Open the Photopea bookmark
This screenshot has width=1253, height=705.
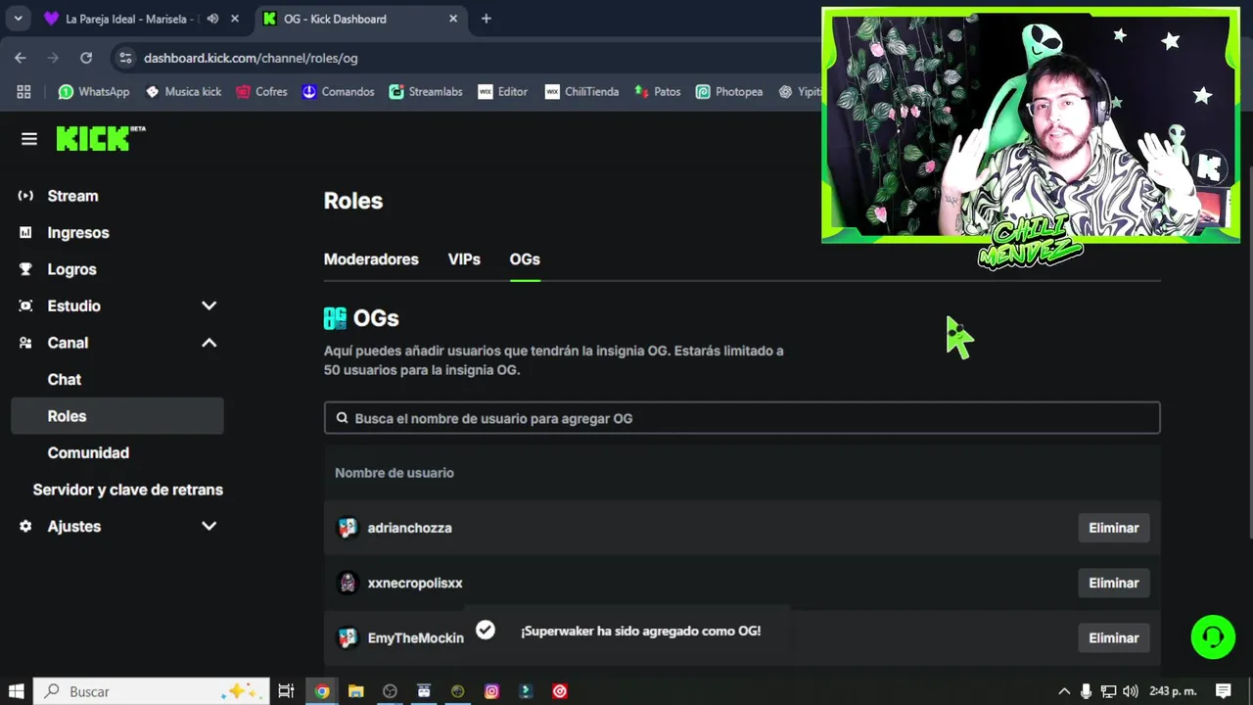(x=729, y=91)
